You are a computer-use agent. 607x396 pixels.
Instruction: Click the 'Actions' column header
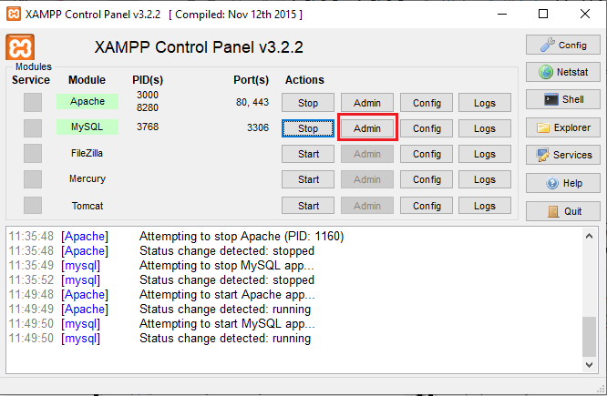304,80
